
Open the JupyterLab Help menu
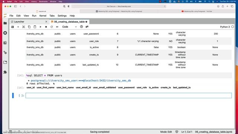pos(72,16)
